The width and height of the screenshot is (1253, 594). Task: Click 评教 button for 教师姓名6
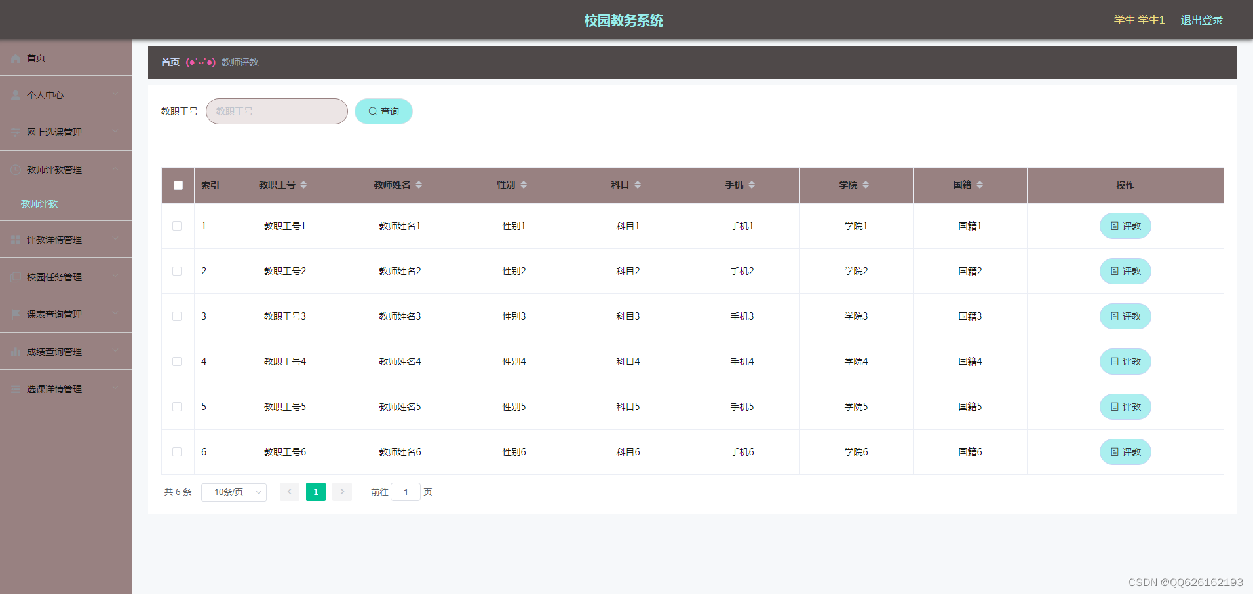coord(1125,452)
